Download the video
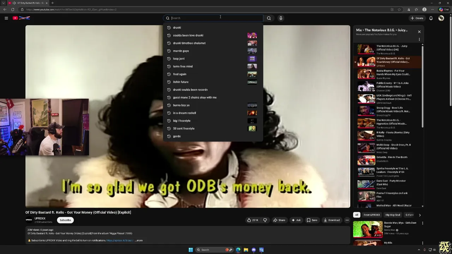This screenshot has height=254, width=452. coord(332,220)
